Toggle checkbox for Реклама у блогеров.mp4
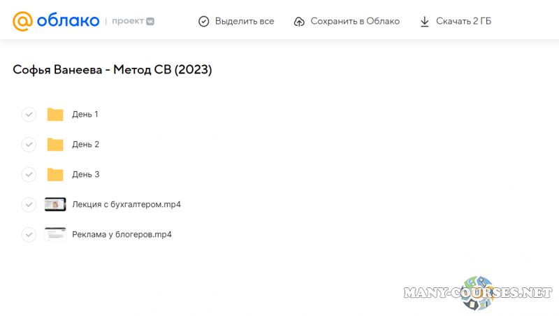The width and height of the screenshot is (559, 316). (x=29, y=235)
